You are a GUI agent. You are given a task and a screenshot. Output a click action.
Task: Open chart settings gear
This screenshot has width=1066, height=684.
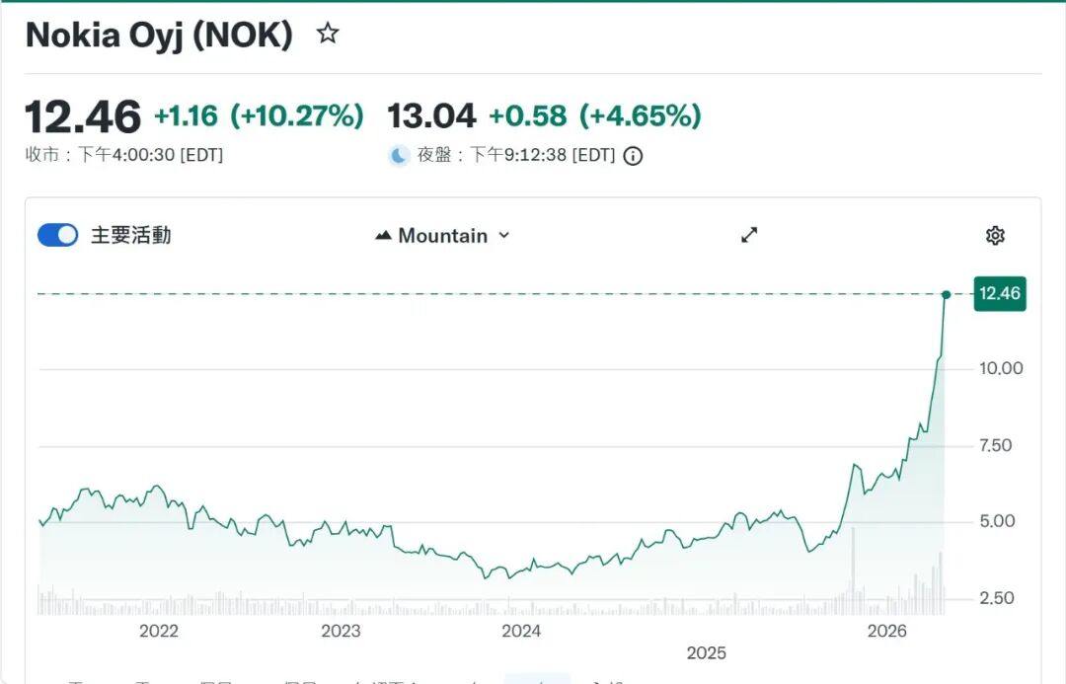[x=995, y=236]
